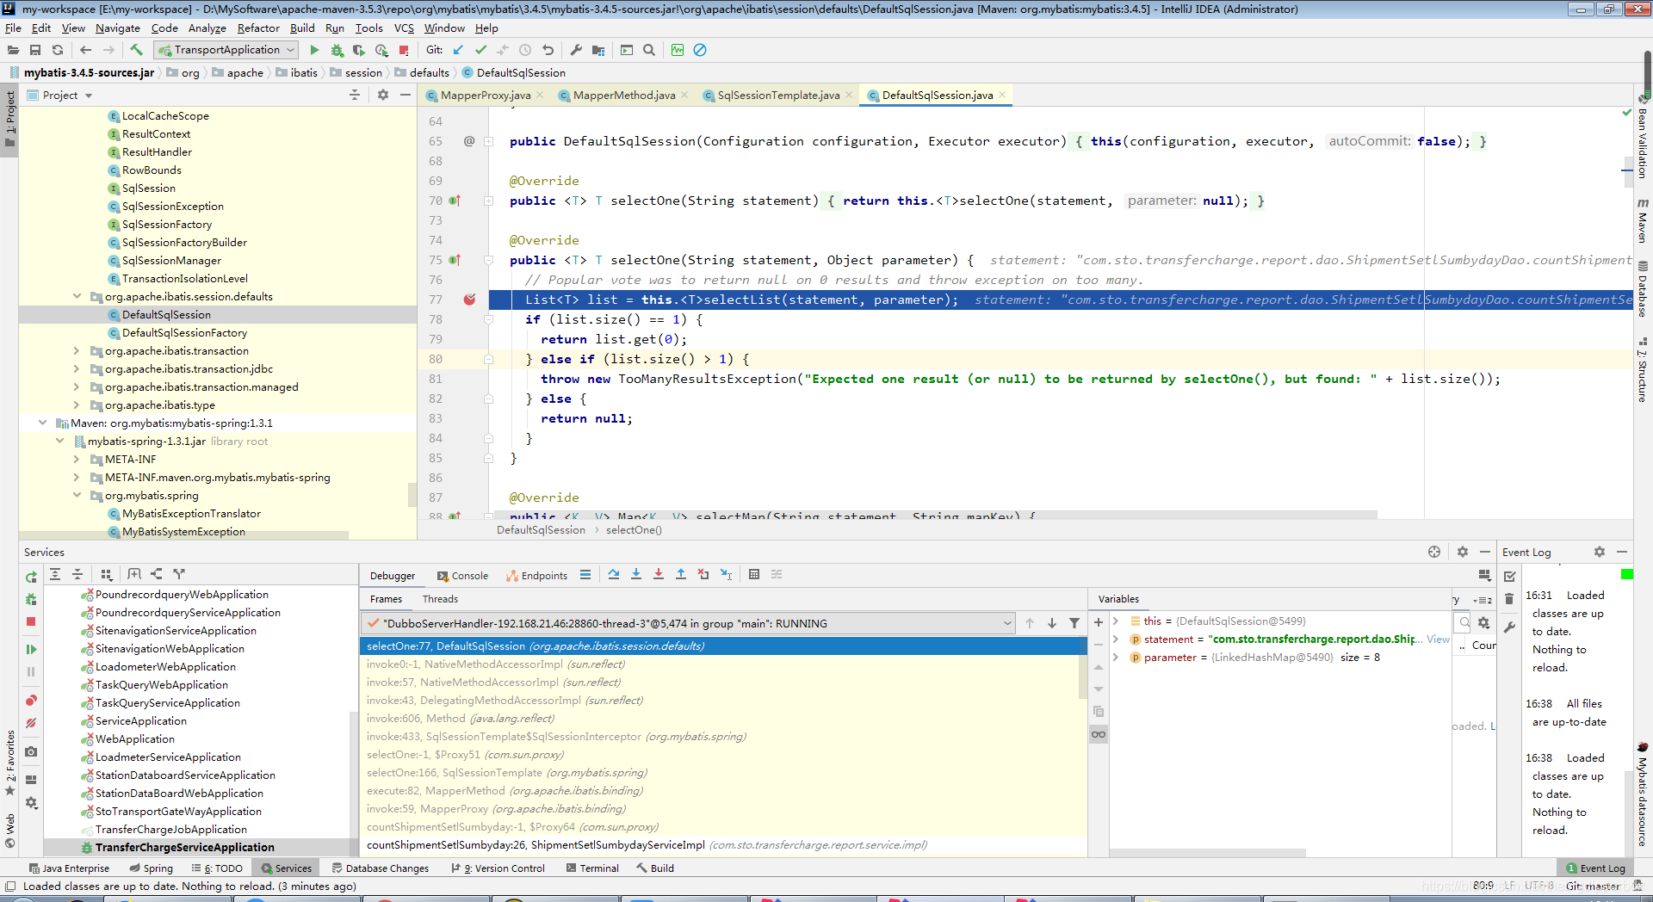Toggle the Bean Validation side tool window

point(1643,138)
